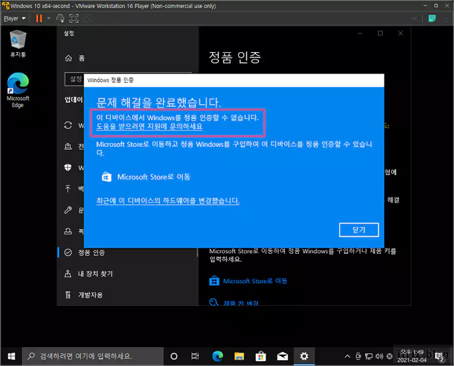Viewport: 454px width, 366px height.
Task: Click the Settings gear on taskbar
Action: (304, 356)
